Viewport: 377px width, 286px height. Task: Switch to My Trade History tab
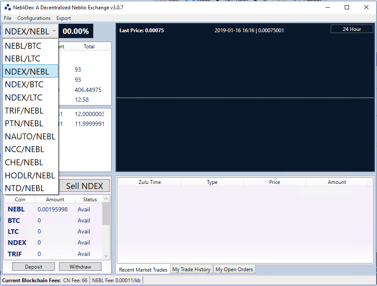pyautogui.click(x=191, y=269)
